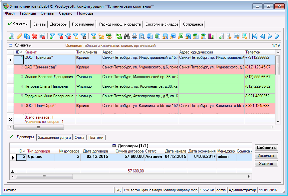Open the colored bar chart icon
Screen dimensions: 288x196
tap(211, 36)
